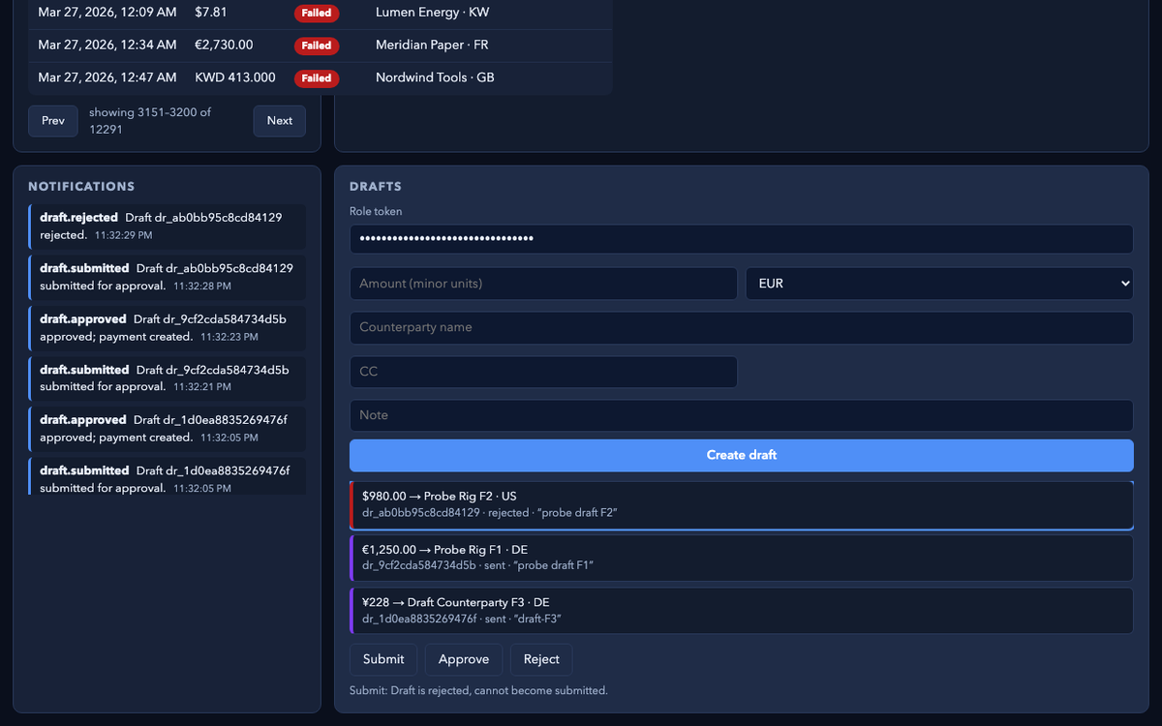Image resolution: width=1162 pixels, height=726 pixels.
Task: Click the KWD 413.000 amount cell
Action: tap(235, 77)
